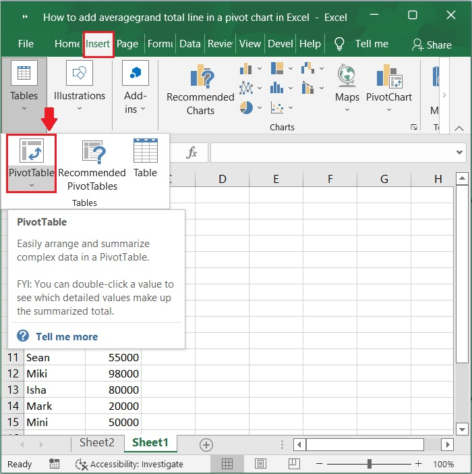Switch to the Page Layout tab

[127, 44]
